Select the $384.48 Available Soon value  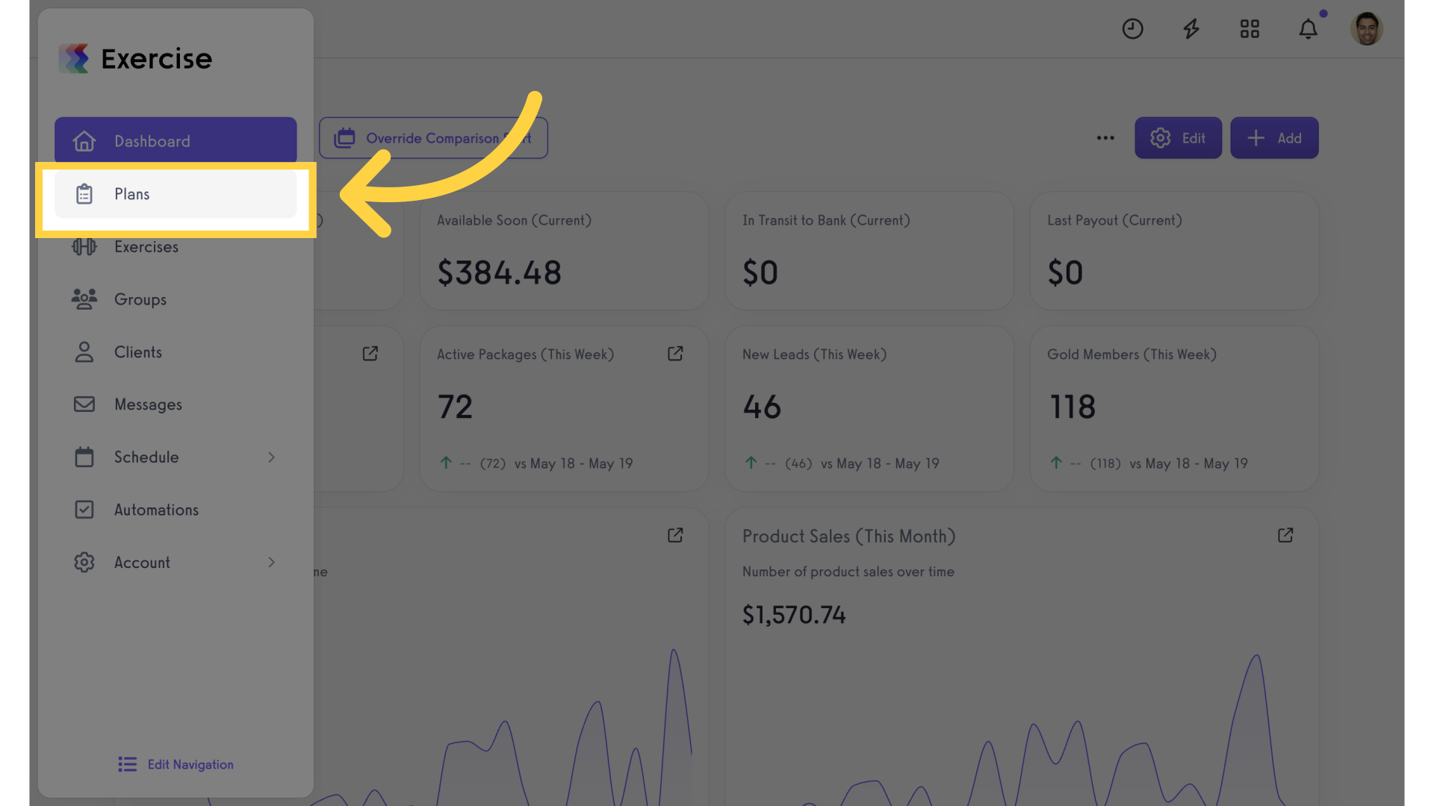tap(499, 273)
